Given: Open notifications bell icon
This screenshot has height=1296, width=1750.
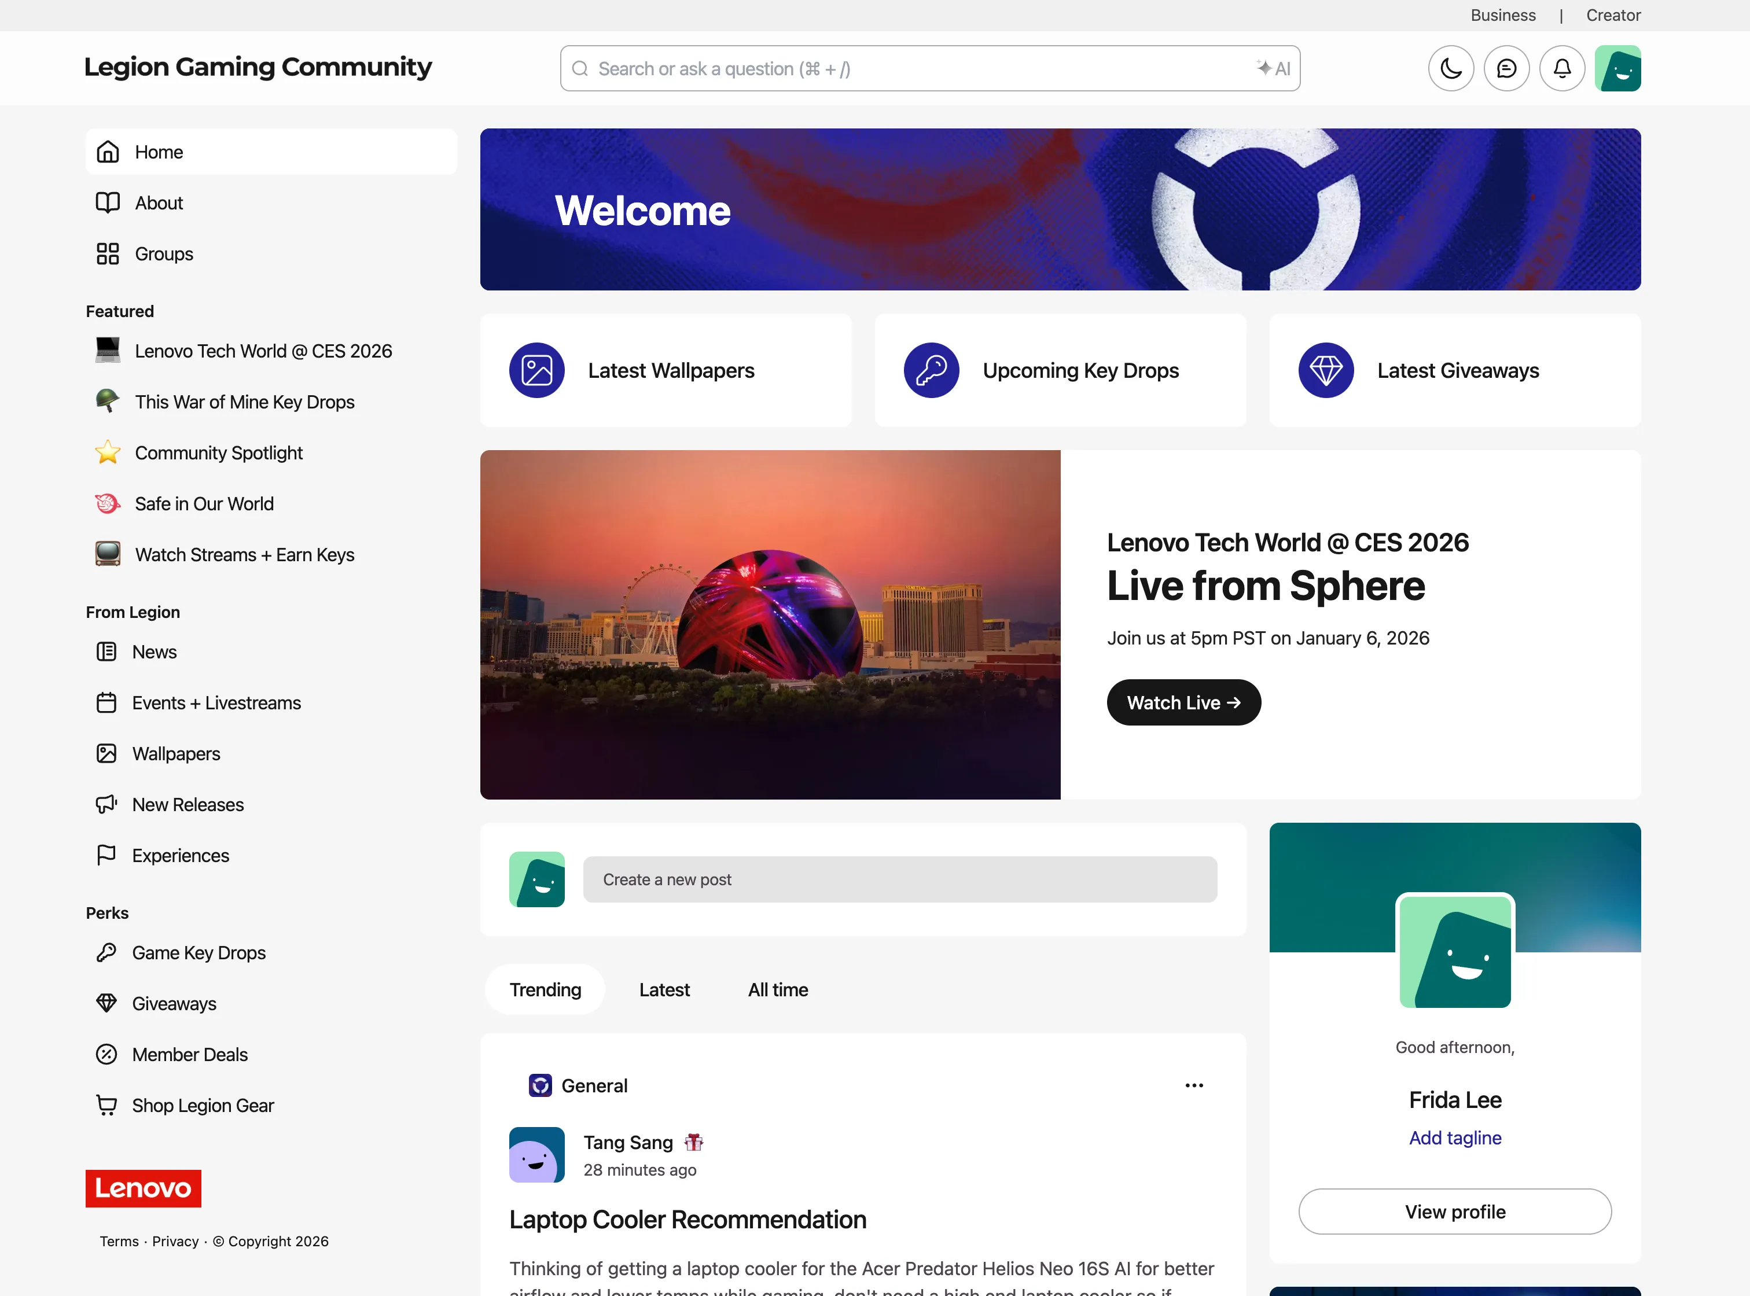Looking at the screenshot, I should coord(1562,69).
